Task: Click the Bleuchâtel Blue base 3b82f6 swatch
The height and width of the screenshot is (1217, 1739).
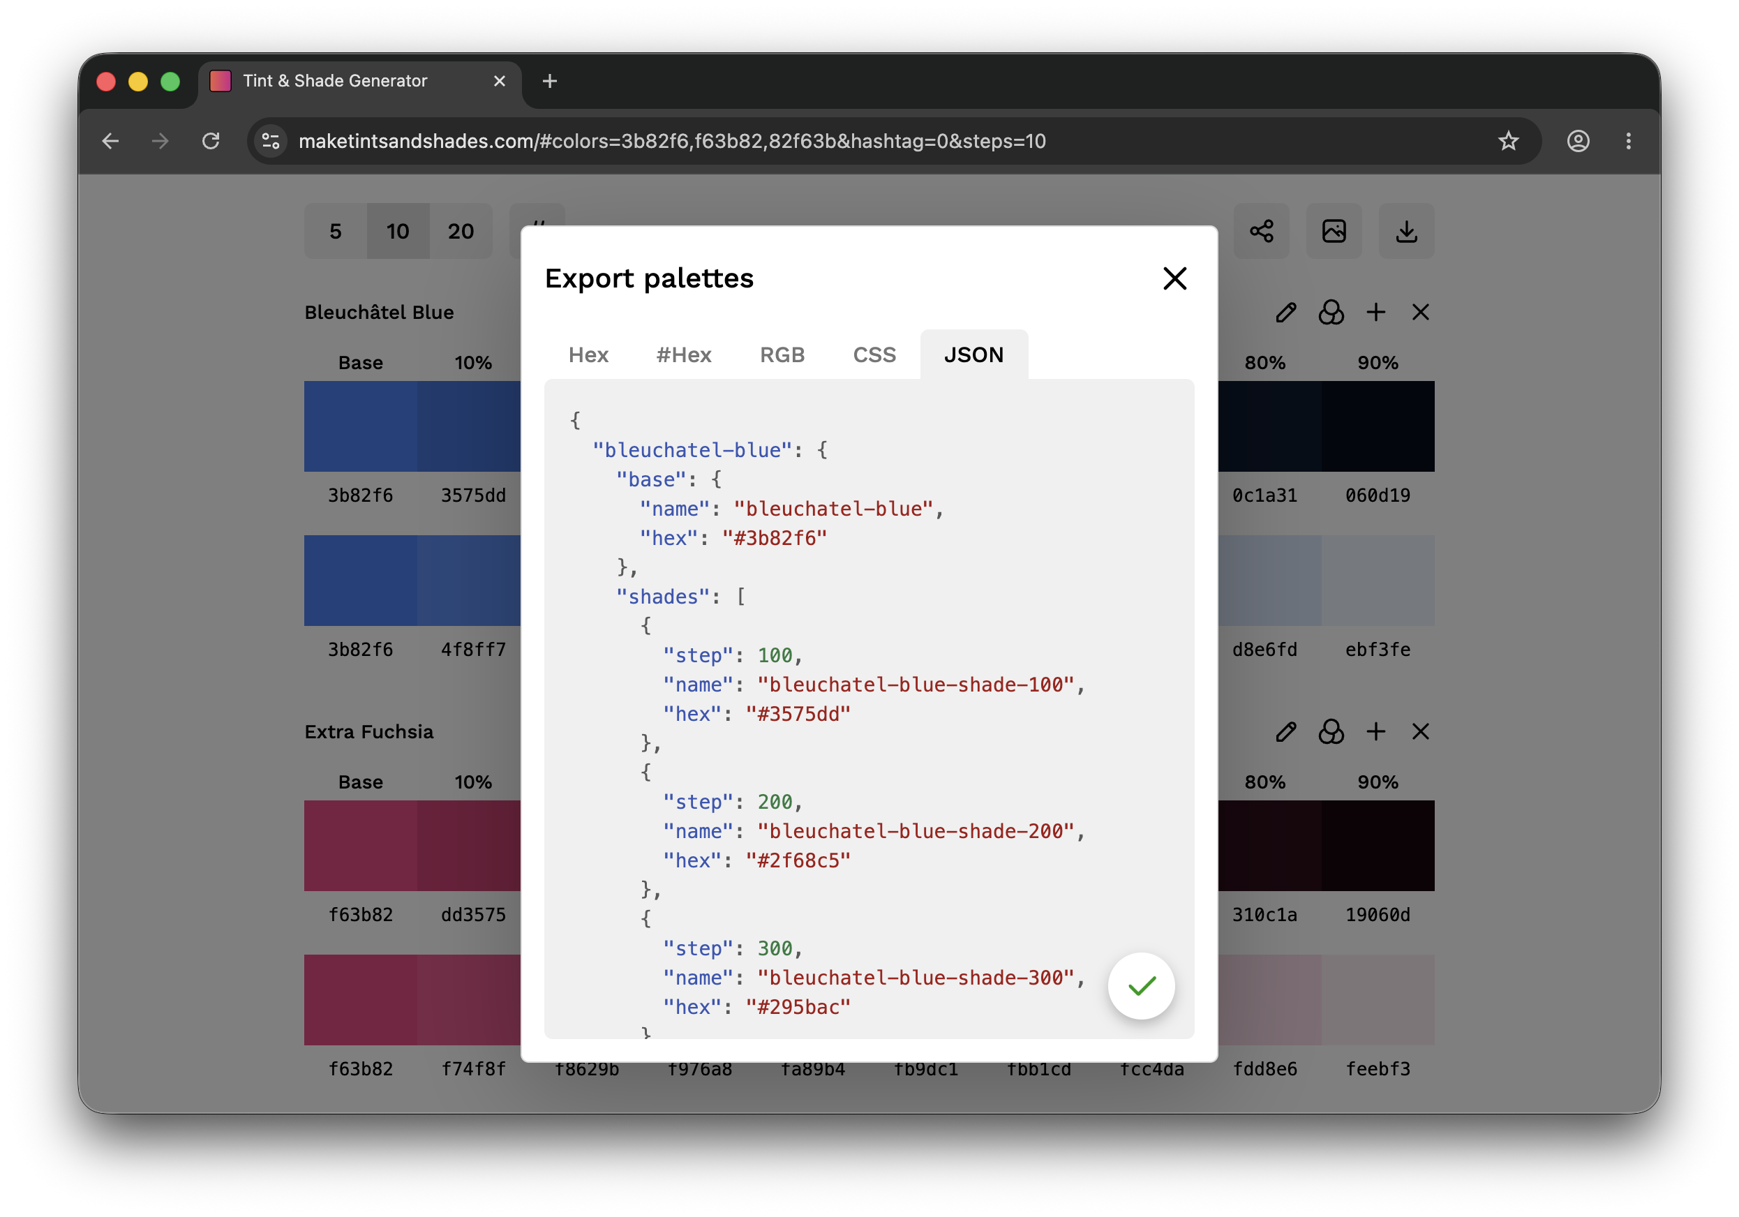Action: [x=361, y=426]
